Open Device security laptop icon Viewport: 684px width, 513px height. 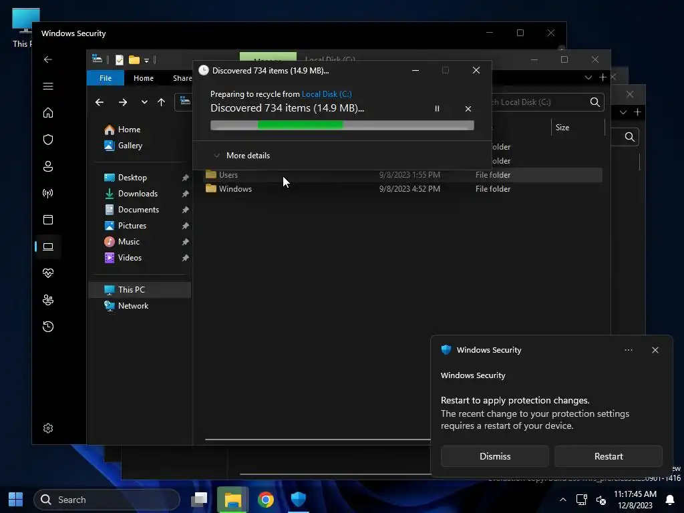click(48, 247)
